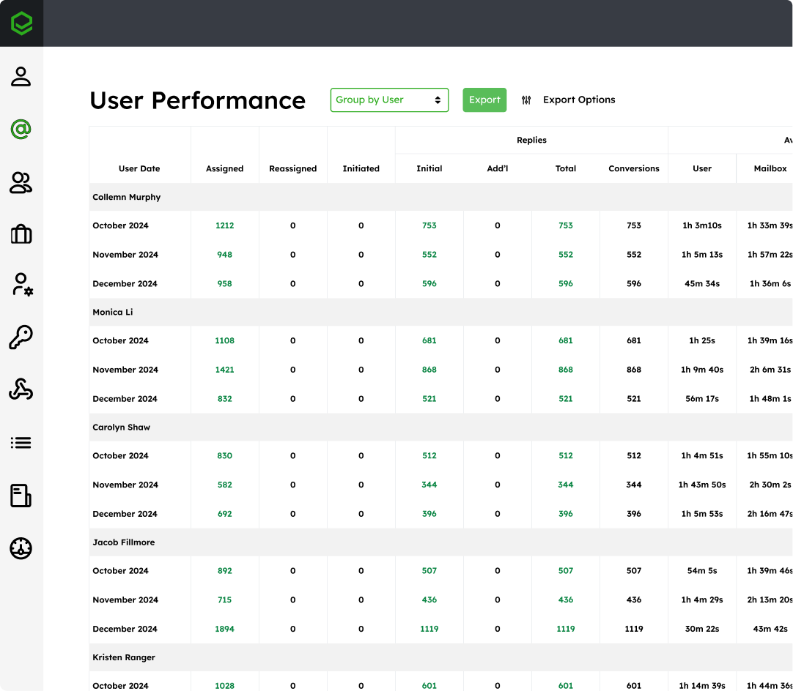Click the green hexagon logo icon
This screenshot has width=793, height=691.
(22, 23)
